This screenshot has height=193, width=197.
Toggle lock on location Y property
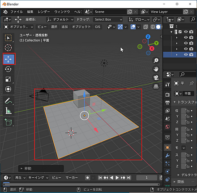(187, 117)
